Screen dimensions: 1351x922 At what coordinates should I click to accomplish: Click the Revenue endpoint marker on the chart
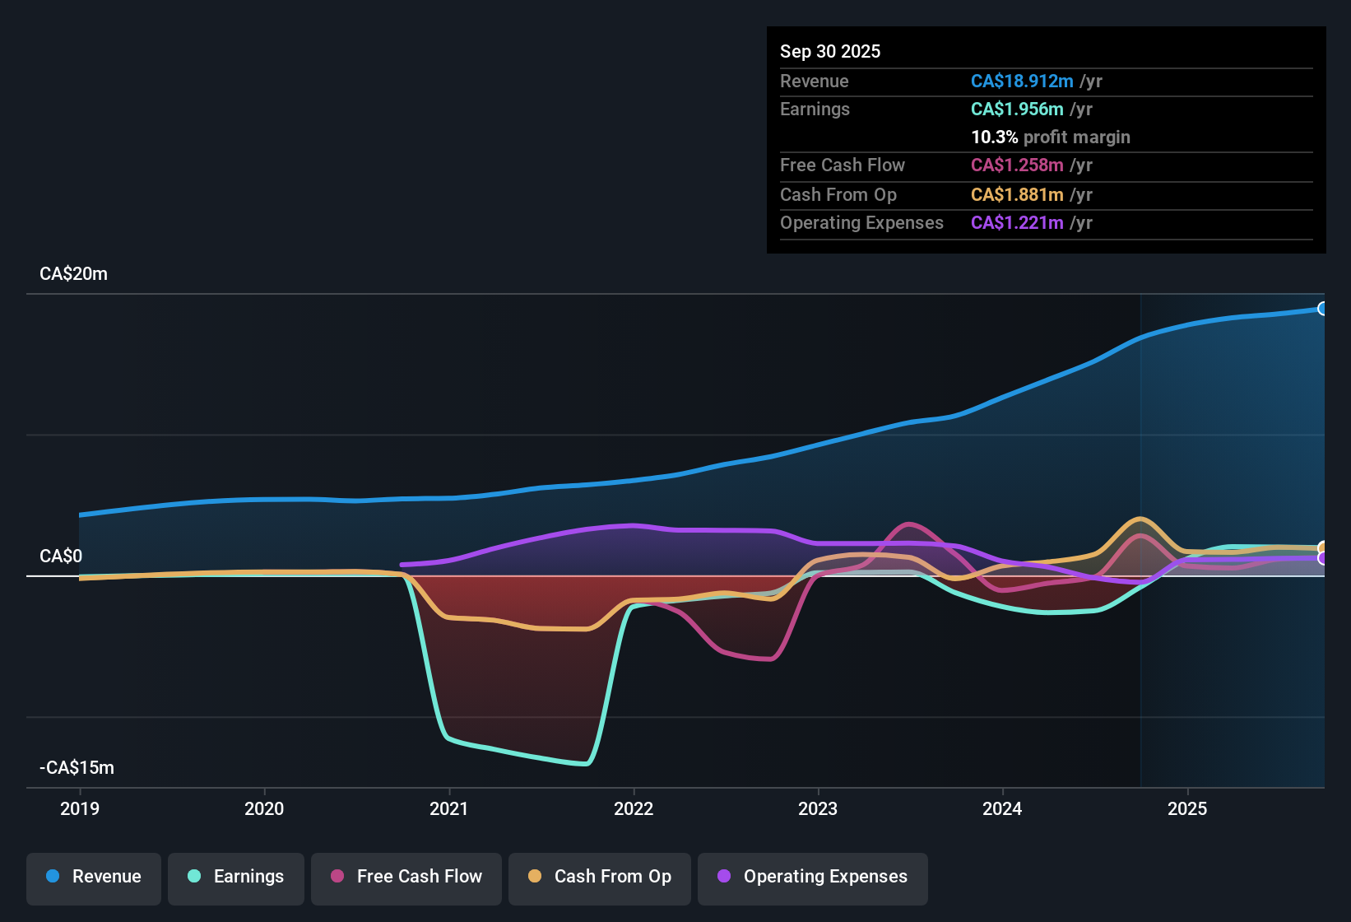(1322, 309)
